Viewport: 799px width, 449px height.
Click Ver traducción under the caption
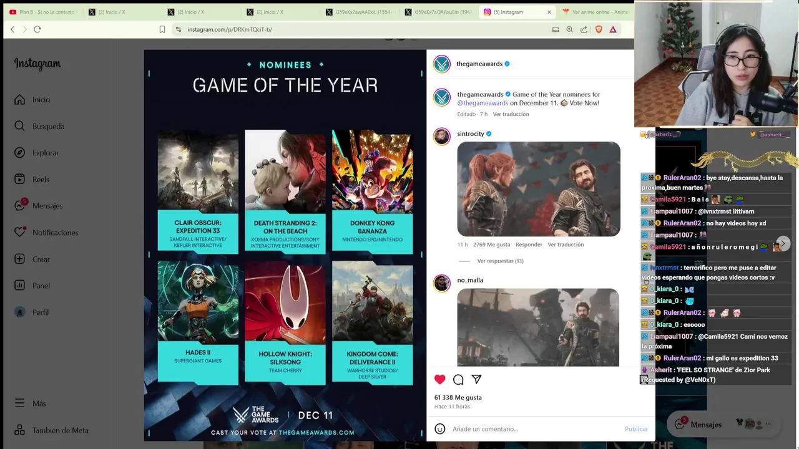click(511, 114)
